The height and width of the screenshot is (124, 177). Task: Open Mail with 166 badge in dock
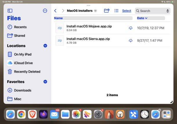coord(54,114)
